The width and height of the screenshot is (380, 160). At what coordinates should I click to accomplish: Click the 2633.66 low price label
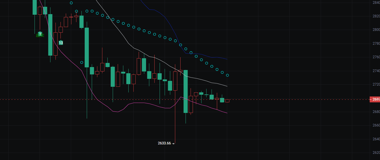click(x=164, y=143)
